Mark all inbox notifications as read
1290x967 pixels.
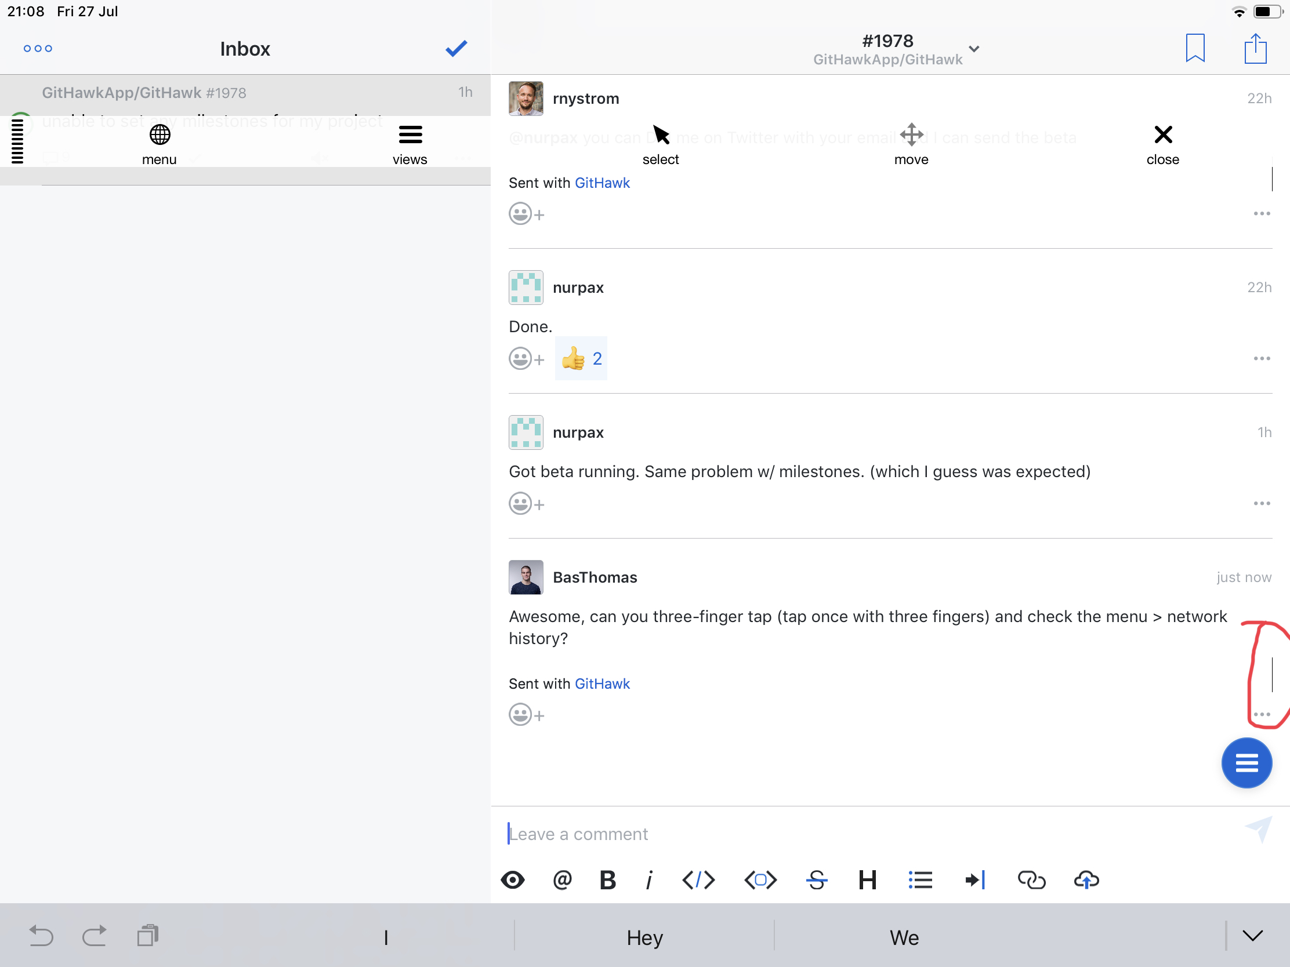point(456,48)
